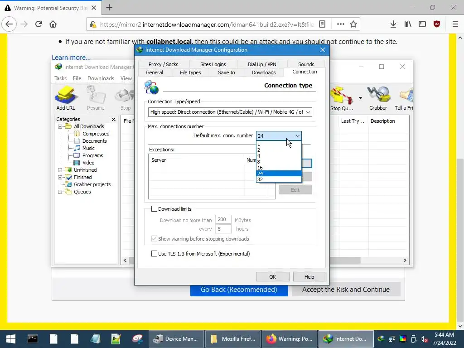This screenshot has height=348, width=464.
Task: Switch to Sounds tab
Action: click(306, 64)
